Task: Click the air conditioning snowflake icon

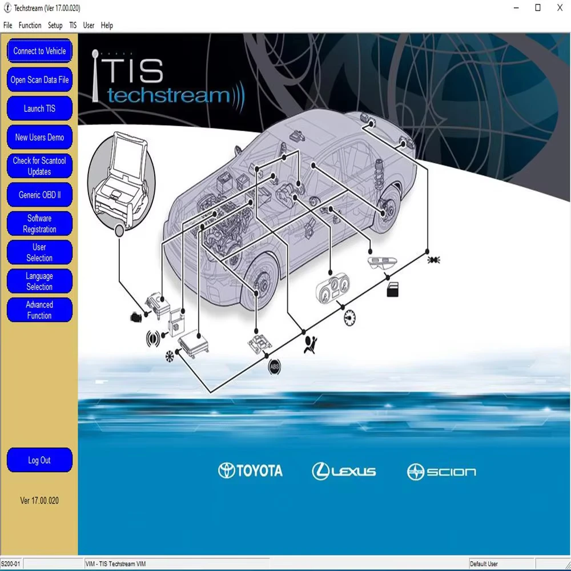Action: point(170,356)
